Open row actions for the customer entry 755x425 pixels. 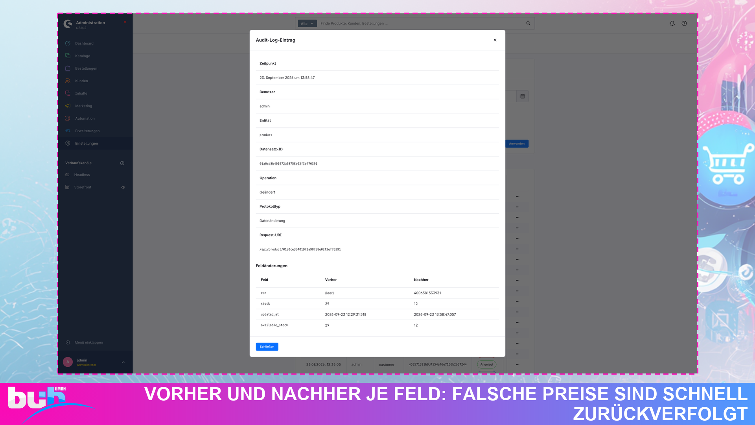(517, 364)
